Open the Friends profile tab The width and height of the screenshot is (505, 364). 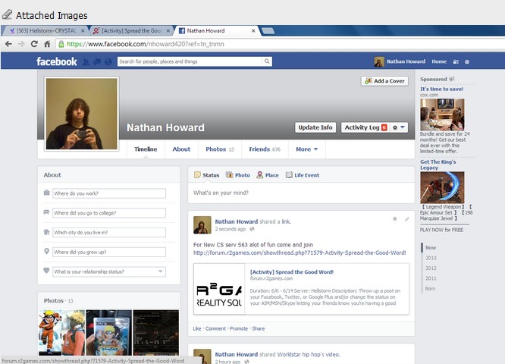pyautogui.click(x=265, y=149)
